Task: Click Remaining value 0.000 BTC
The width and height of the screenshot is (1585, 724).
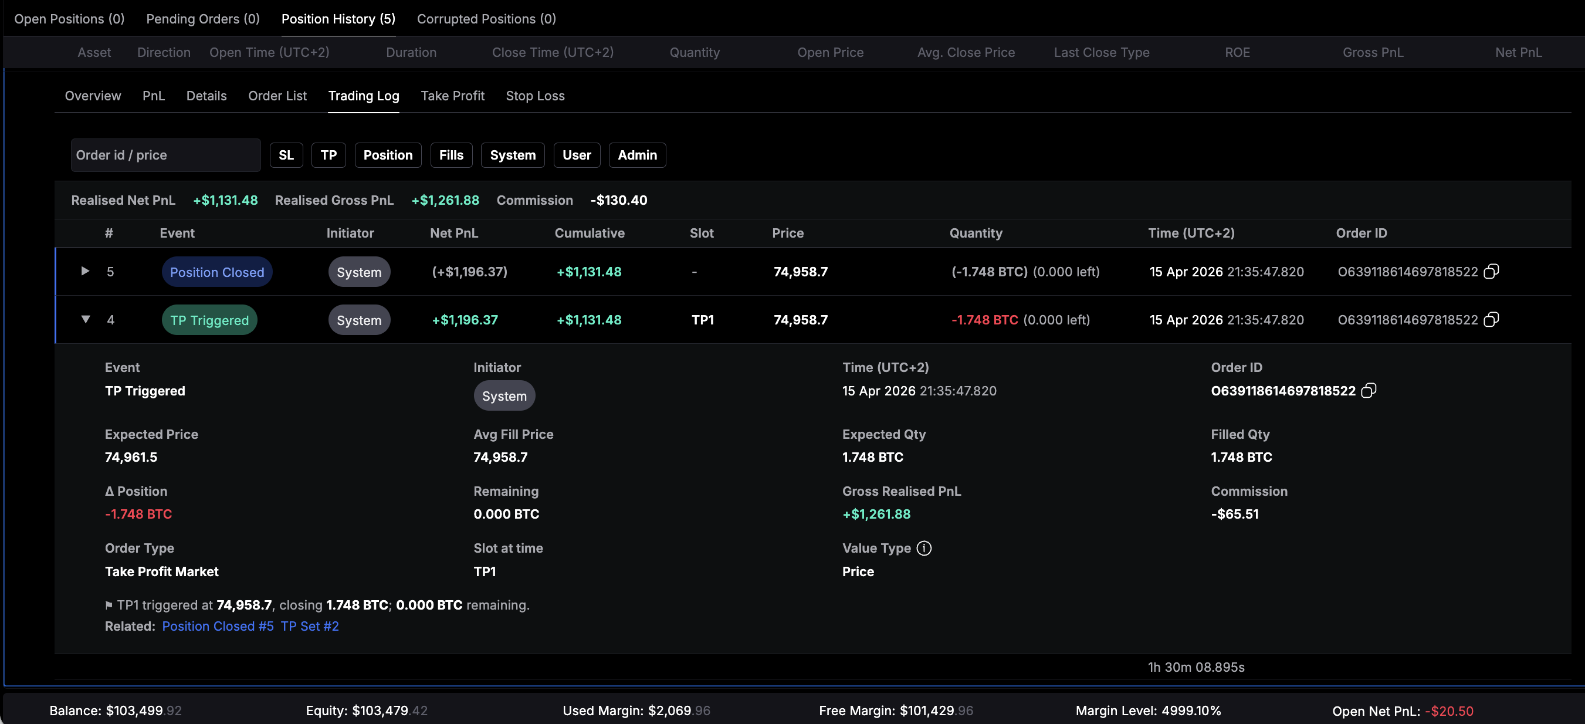Action: pos(506,514)
